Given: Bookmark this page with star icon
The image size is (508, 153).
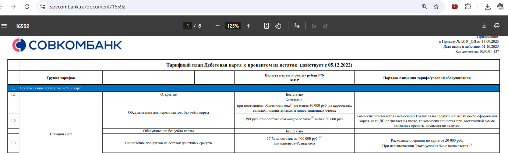Looking at the screenshot, I should pos(436,7).
